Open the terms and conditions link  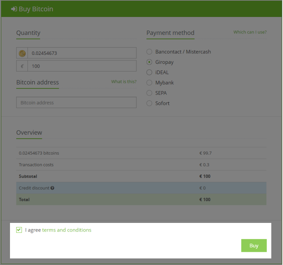coord(67,230)
